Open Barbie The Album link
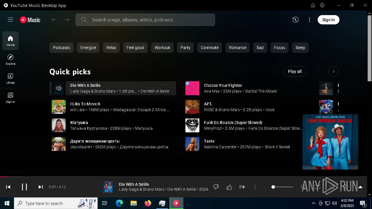 [x=261, y=91]
